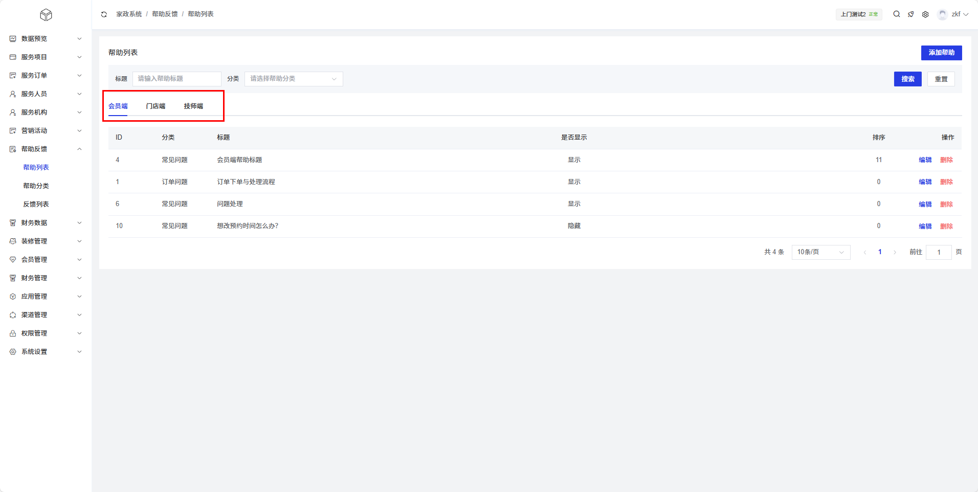Expand the 数据预览 menu chevron
This screenshot has width=978, height=492.
79,39
